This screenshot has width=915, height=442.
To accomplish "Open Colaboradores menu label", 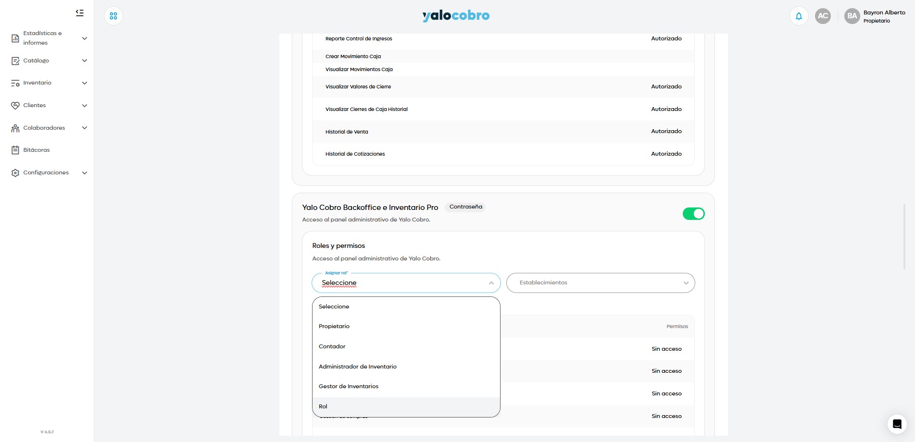I will pyautogui.click(x=44, y=128).
